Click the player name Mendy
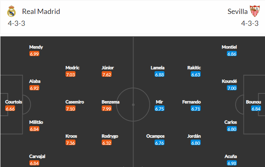 [36, 47]
